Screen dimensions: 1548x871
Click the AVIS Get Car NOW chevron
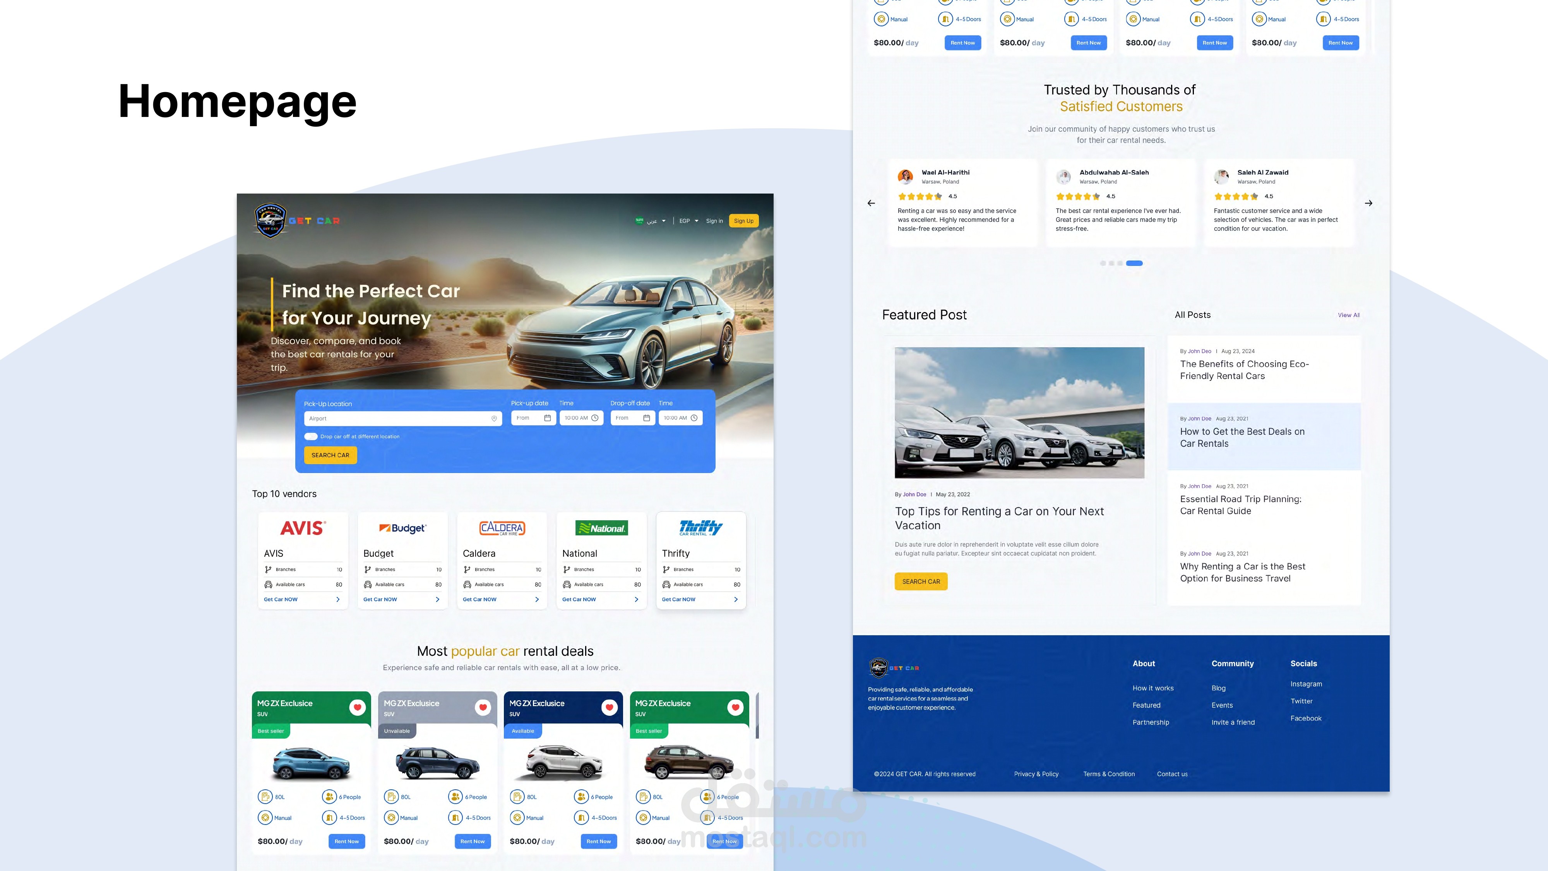click(x=338, y=599)
